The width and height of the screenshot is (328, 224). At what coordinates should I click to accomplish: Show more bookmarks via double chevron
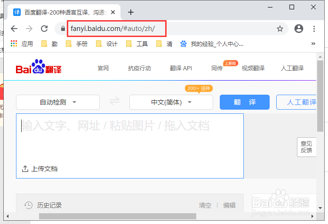tap(313, 44)
